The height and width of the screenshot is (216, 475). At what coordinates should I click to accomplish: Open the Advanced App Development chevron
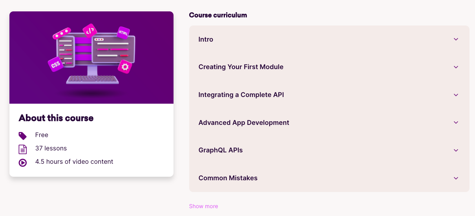coord(456,123)
